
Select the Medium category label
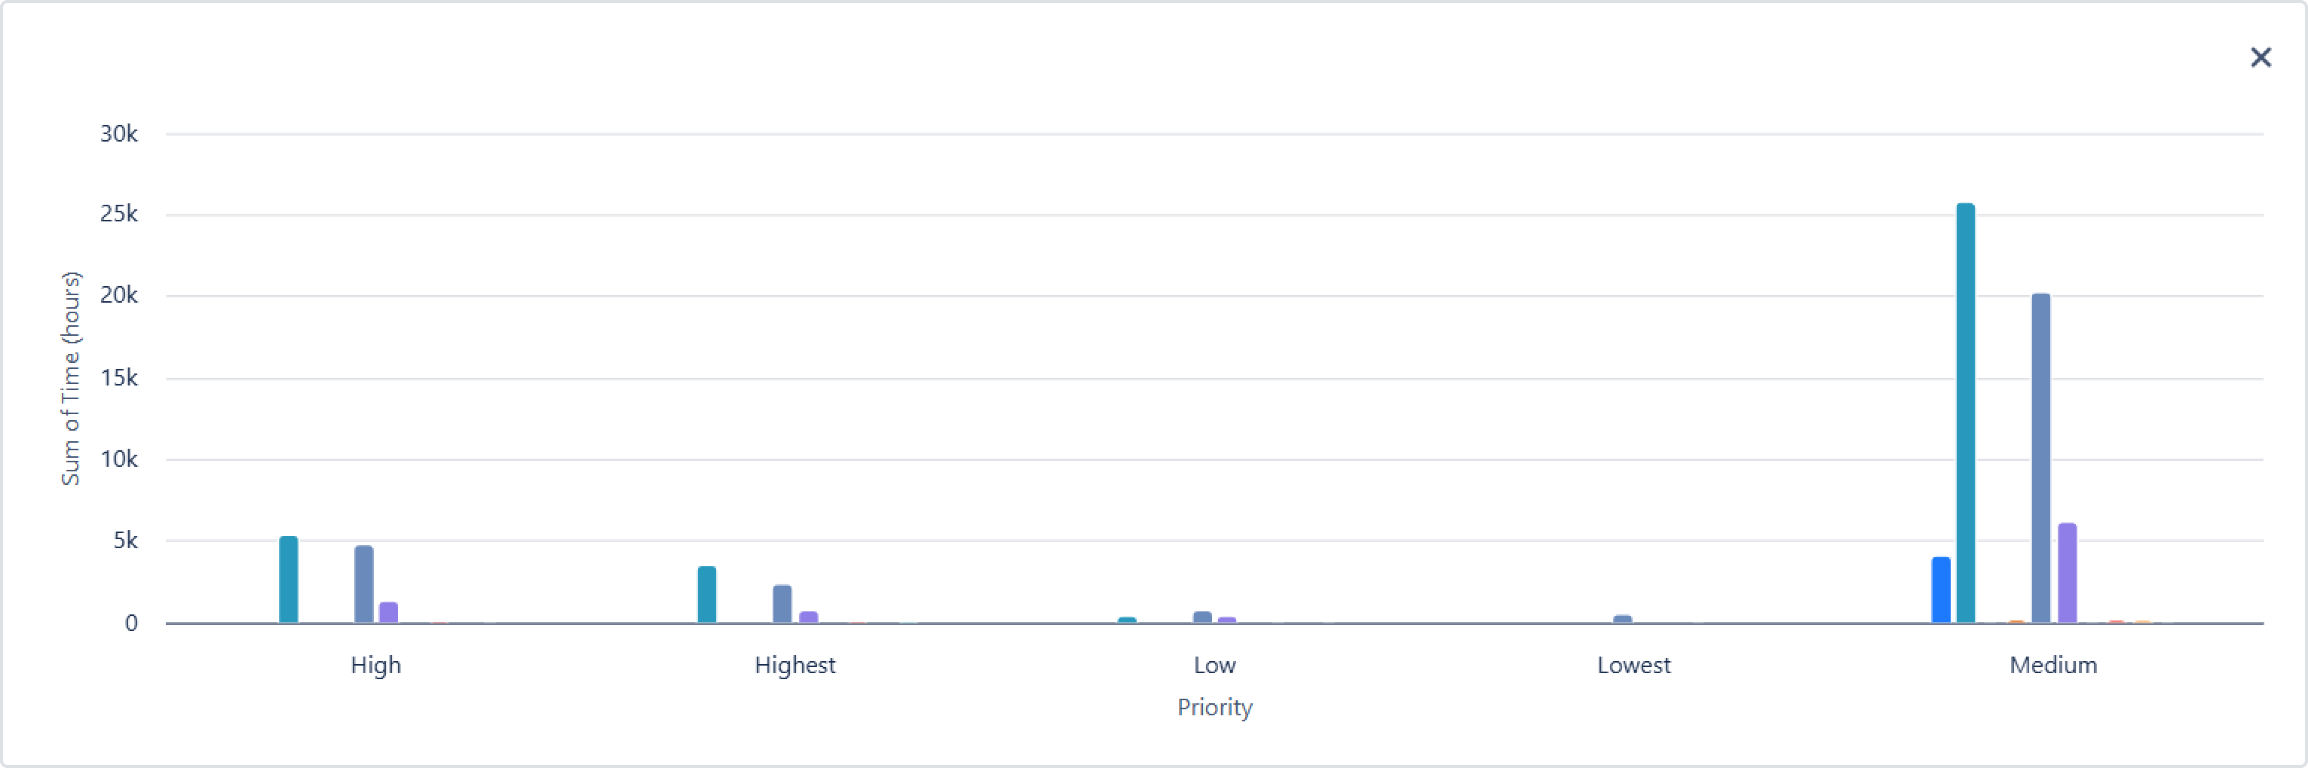(x=2052, y=665)
